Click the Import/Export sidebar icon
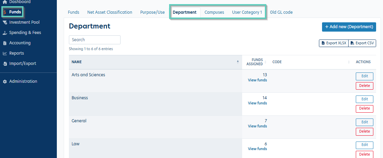The image size is (383, 158). [x=5, y=64]
